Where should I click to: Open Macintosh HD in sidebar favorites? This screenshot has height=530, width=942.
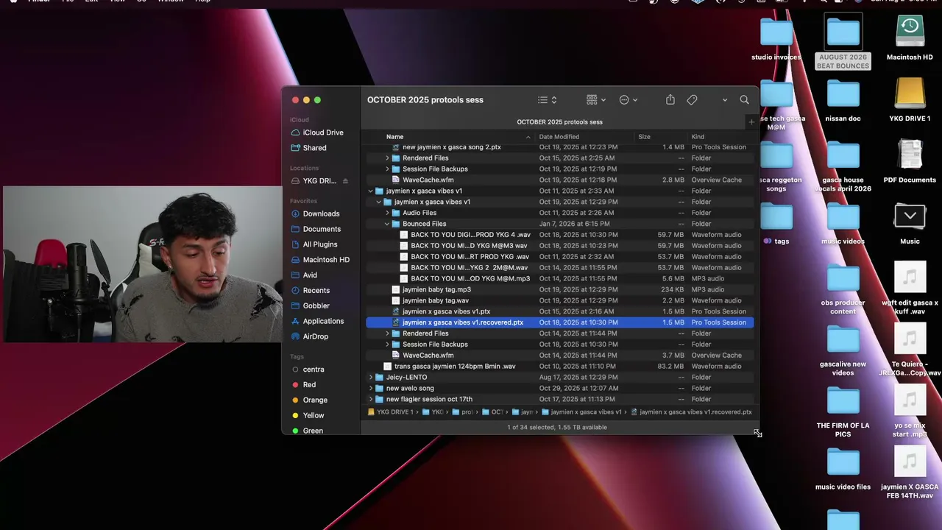[326, 260]
